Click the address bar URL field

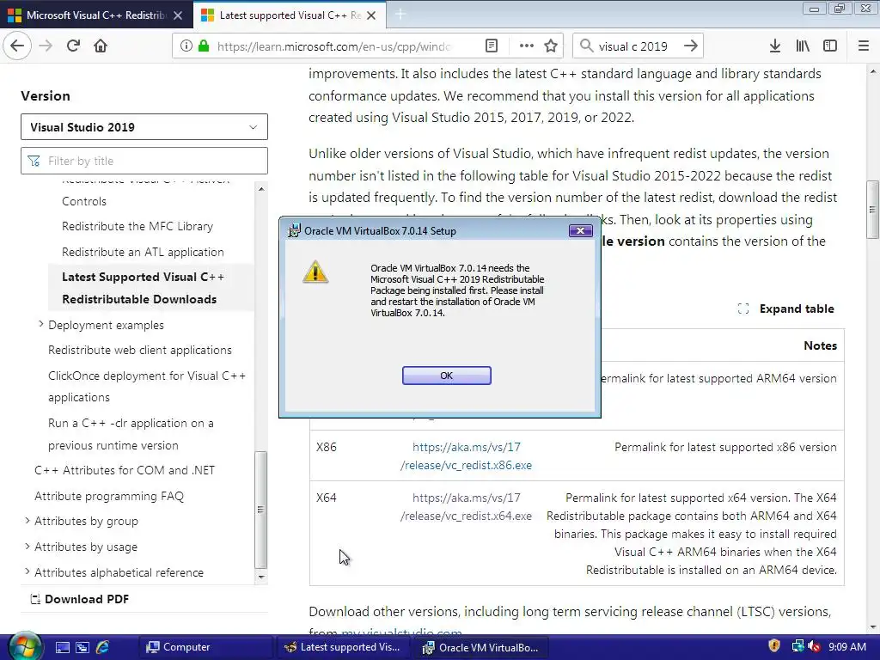334,46
